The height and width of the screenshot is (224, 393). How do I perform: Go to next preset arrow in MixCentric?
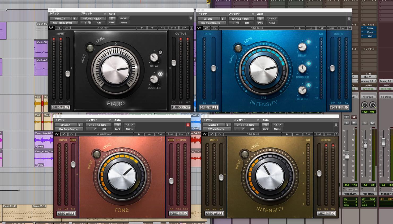pos(297,134)
